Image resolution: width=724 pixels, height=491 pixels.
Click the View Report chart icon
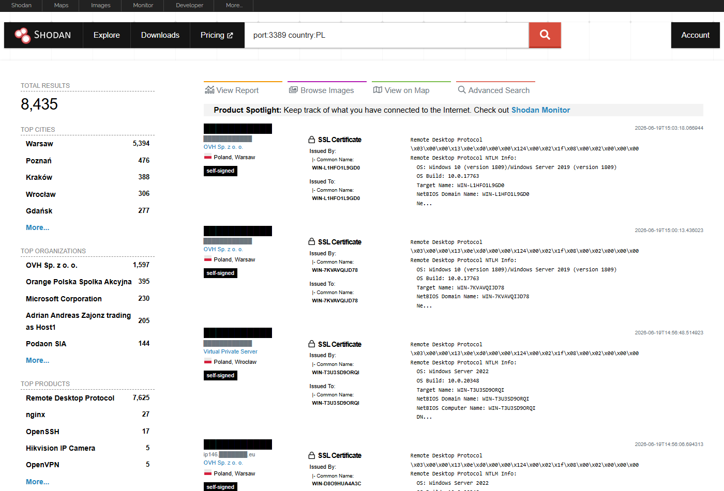pyautogui.click(x=209, y=90)
